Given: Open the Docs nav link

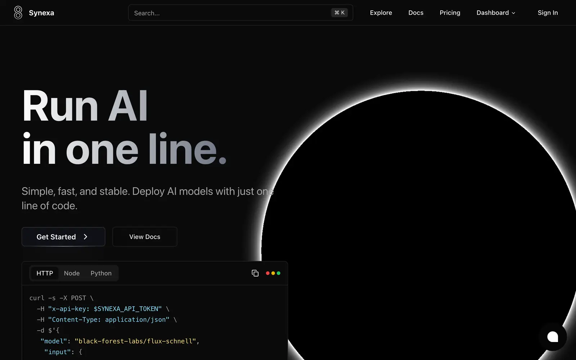Looking at the screenshot, I should 416,13.
